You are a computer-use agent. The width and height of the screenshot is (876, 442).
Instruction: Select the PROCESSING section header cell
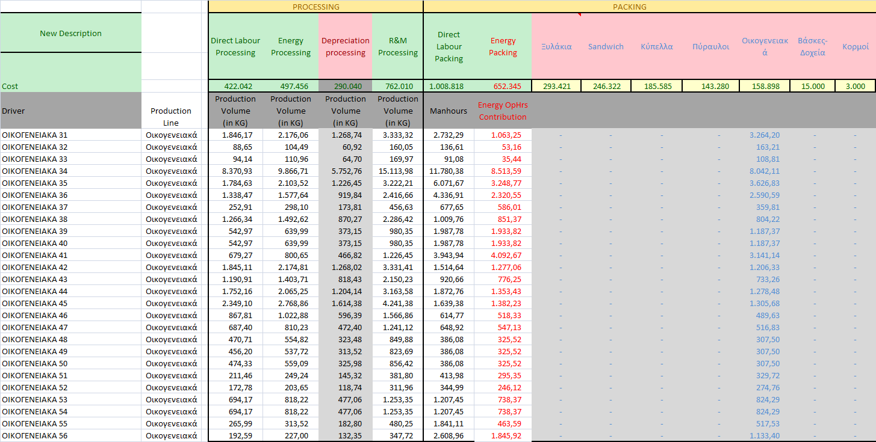315,7
